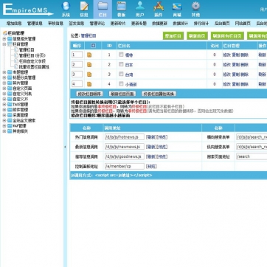Click the 栏目管理 root icon atop the sidebar tree

5,33
